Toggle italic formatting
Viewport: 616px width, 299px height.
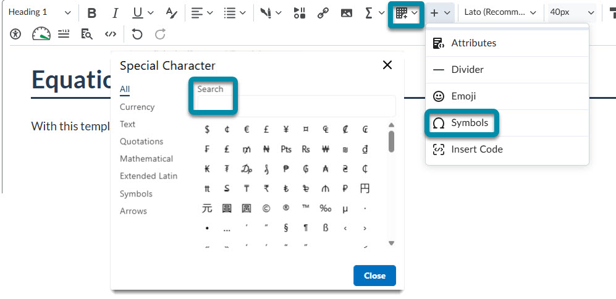pyautogui.click(x=115, y=13)
